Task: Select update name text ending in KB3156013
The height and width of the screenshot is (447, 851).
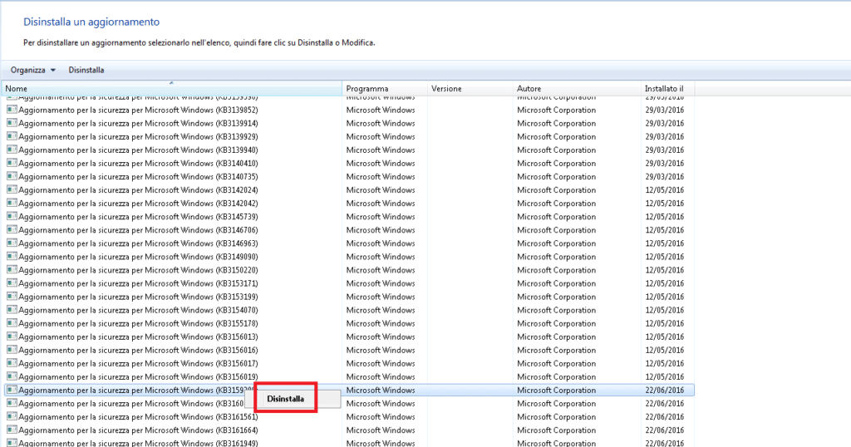Action: 139,336
